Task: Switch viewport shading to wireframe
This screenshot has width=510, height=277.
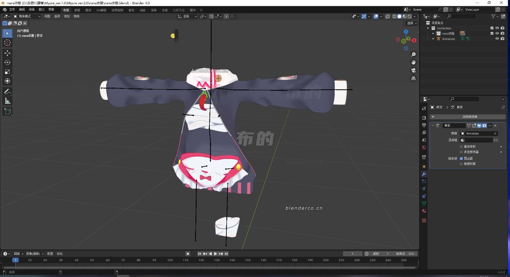Action: [394, 16]
